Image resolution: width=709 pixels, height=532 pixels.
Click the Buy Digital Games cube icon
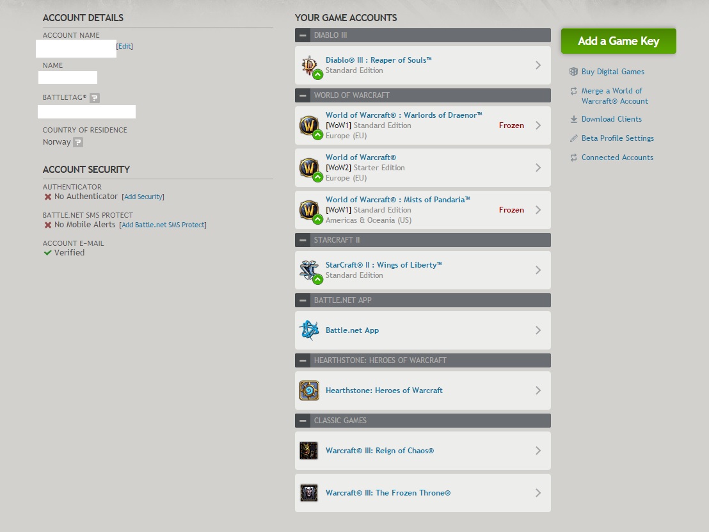click(573, 72)
